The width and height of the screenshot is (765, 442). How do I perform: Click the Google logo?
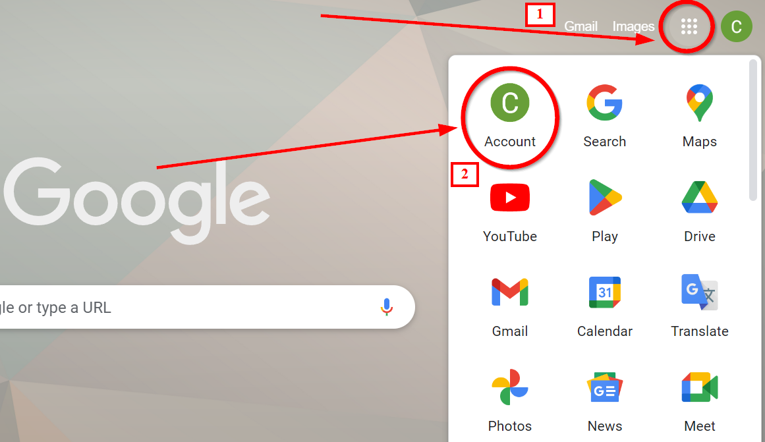136,199
